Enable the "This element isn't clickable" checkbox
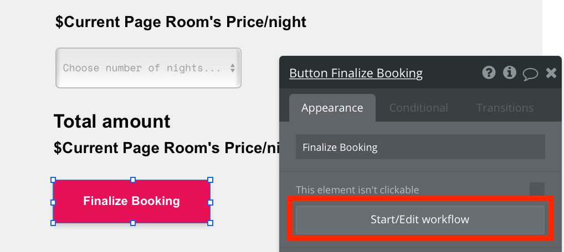This screenshot has width=564, height=252. click(537, 190)
